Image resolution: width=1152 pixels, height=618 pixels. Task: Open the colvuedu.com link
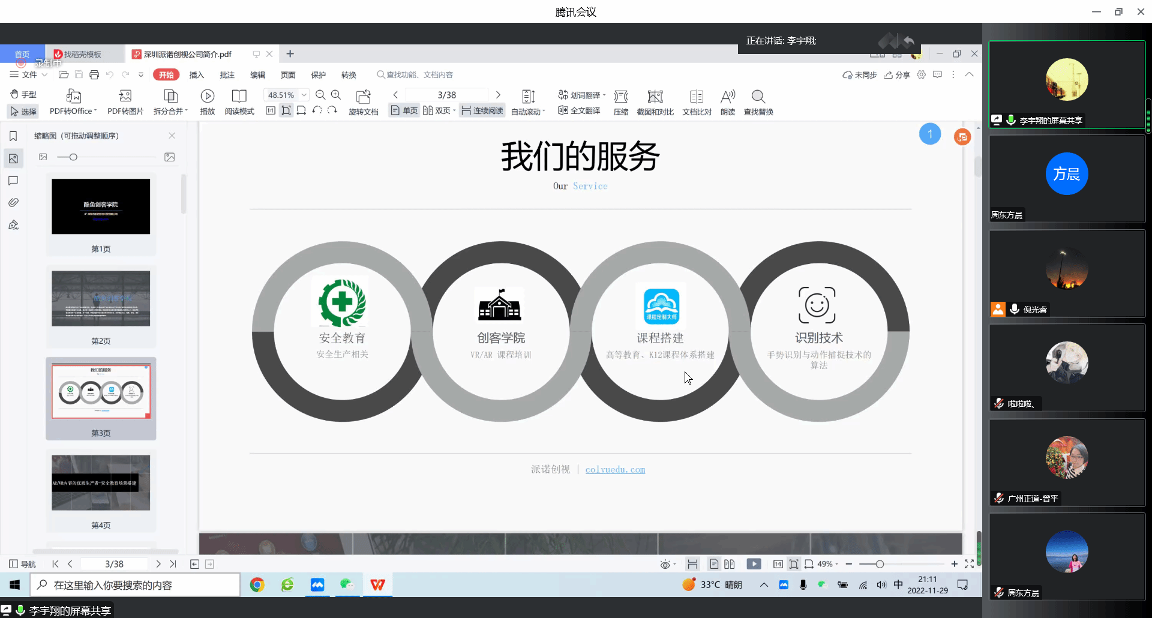[x=615, y=470]
